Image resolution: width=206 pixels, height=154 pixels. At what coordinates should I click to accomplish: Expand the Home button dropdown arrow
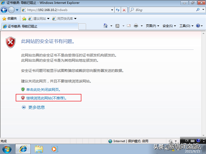[x=111, y=26]
